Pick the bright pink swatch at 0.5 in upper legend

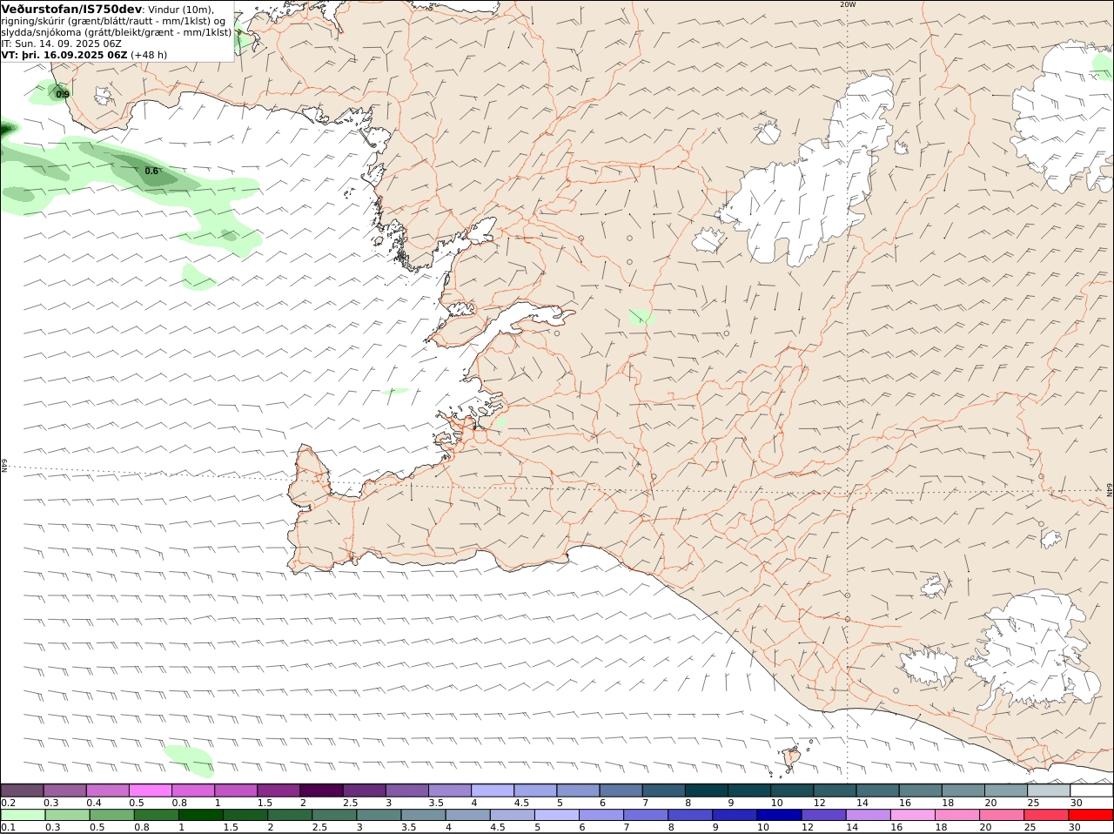click(x=151, y=790)
